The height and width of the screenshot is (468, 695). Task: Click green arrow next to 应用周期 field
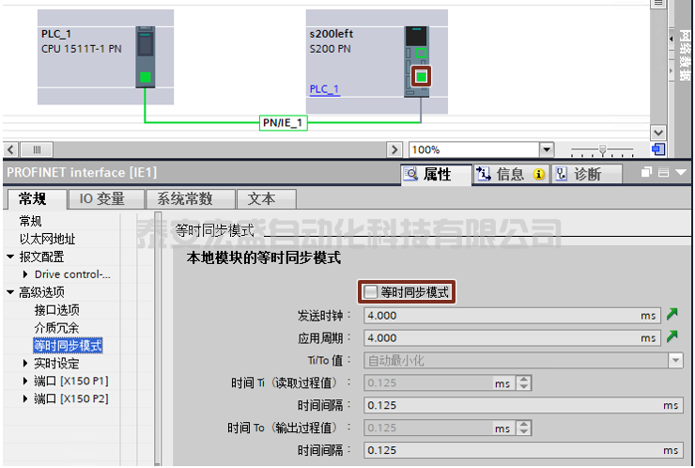pyautogui.click(x=672, y=336)
